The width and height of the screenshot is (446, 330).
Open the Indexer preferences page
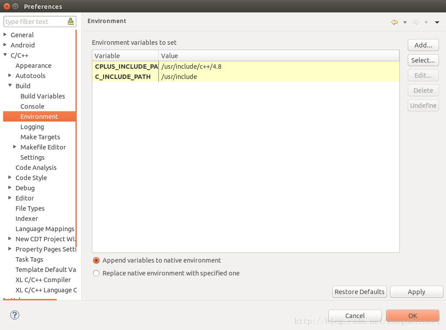click(x=27, y=219)
